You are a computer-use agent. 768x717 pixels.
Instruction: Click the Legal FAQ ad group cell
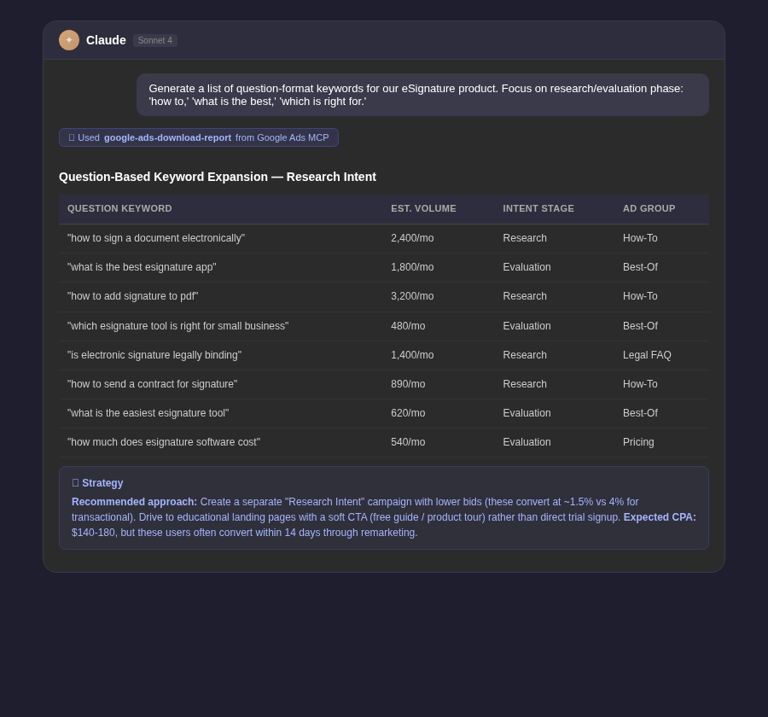[647, 355]
